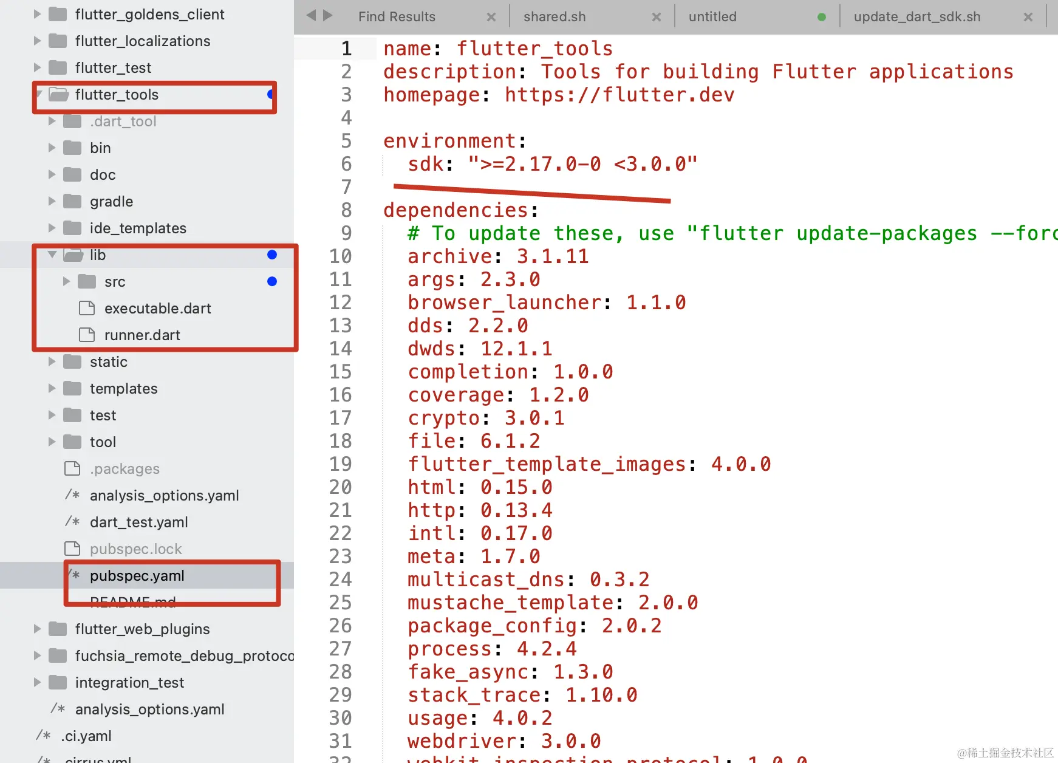The image size is (1058, 763).
Task: Place cursor on 'archive: 3.1.11' line
Action: tap(498, 256)
